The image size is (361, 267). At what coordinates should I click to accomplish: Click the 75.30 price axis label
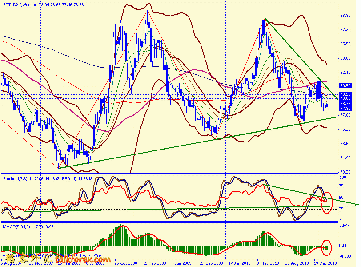pyautogui.click(x=345, y=129)
